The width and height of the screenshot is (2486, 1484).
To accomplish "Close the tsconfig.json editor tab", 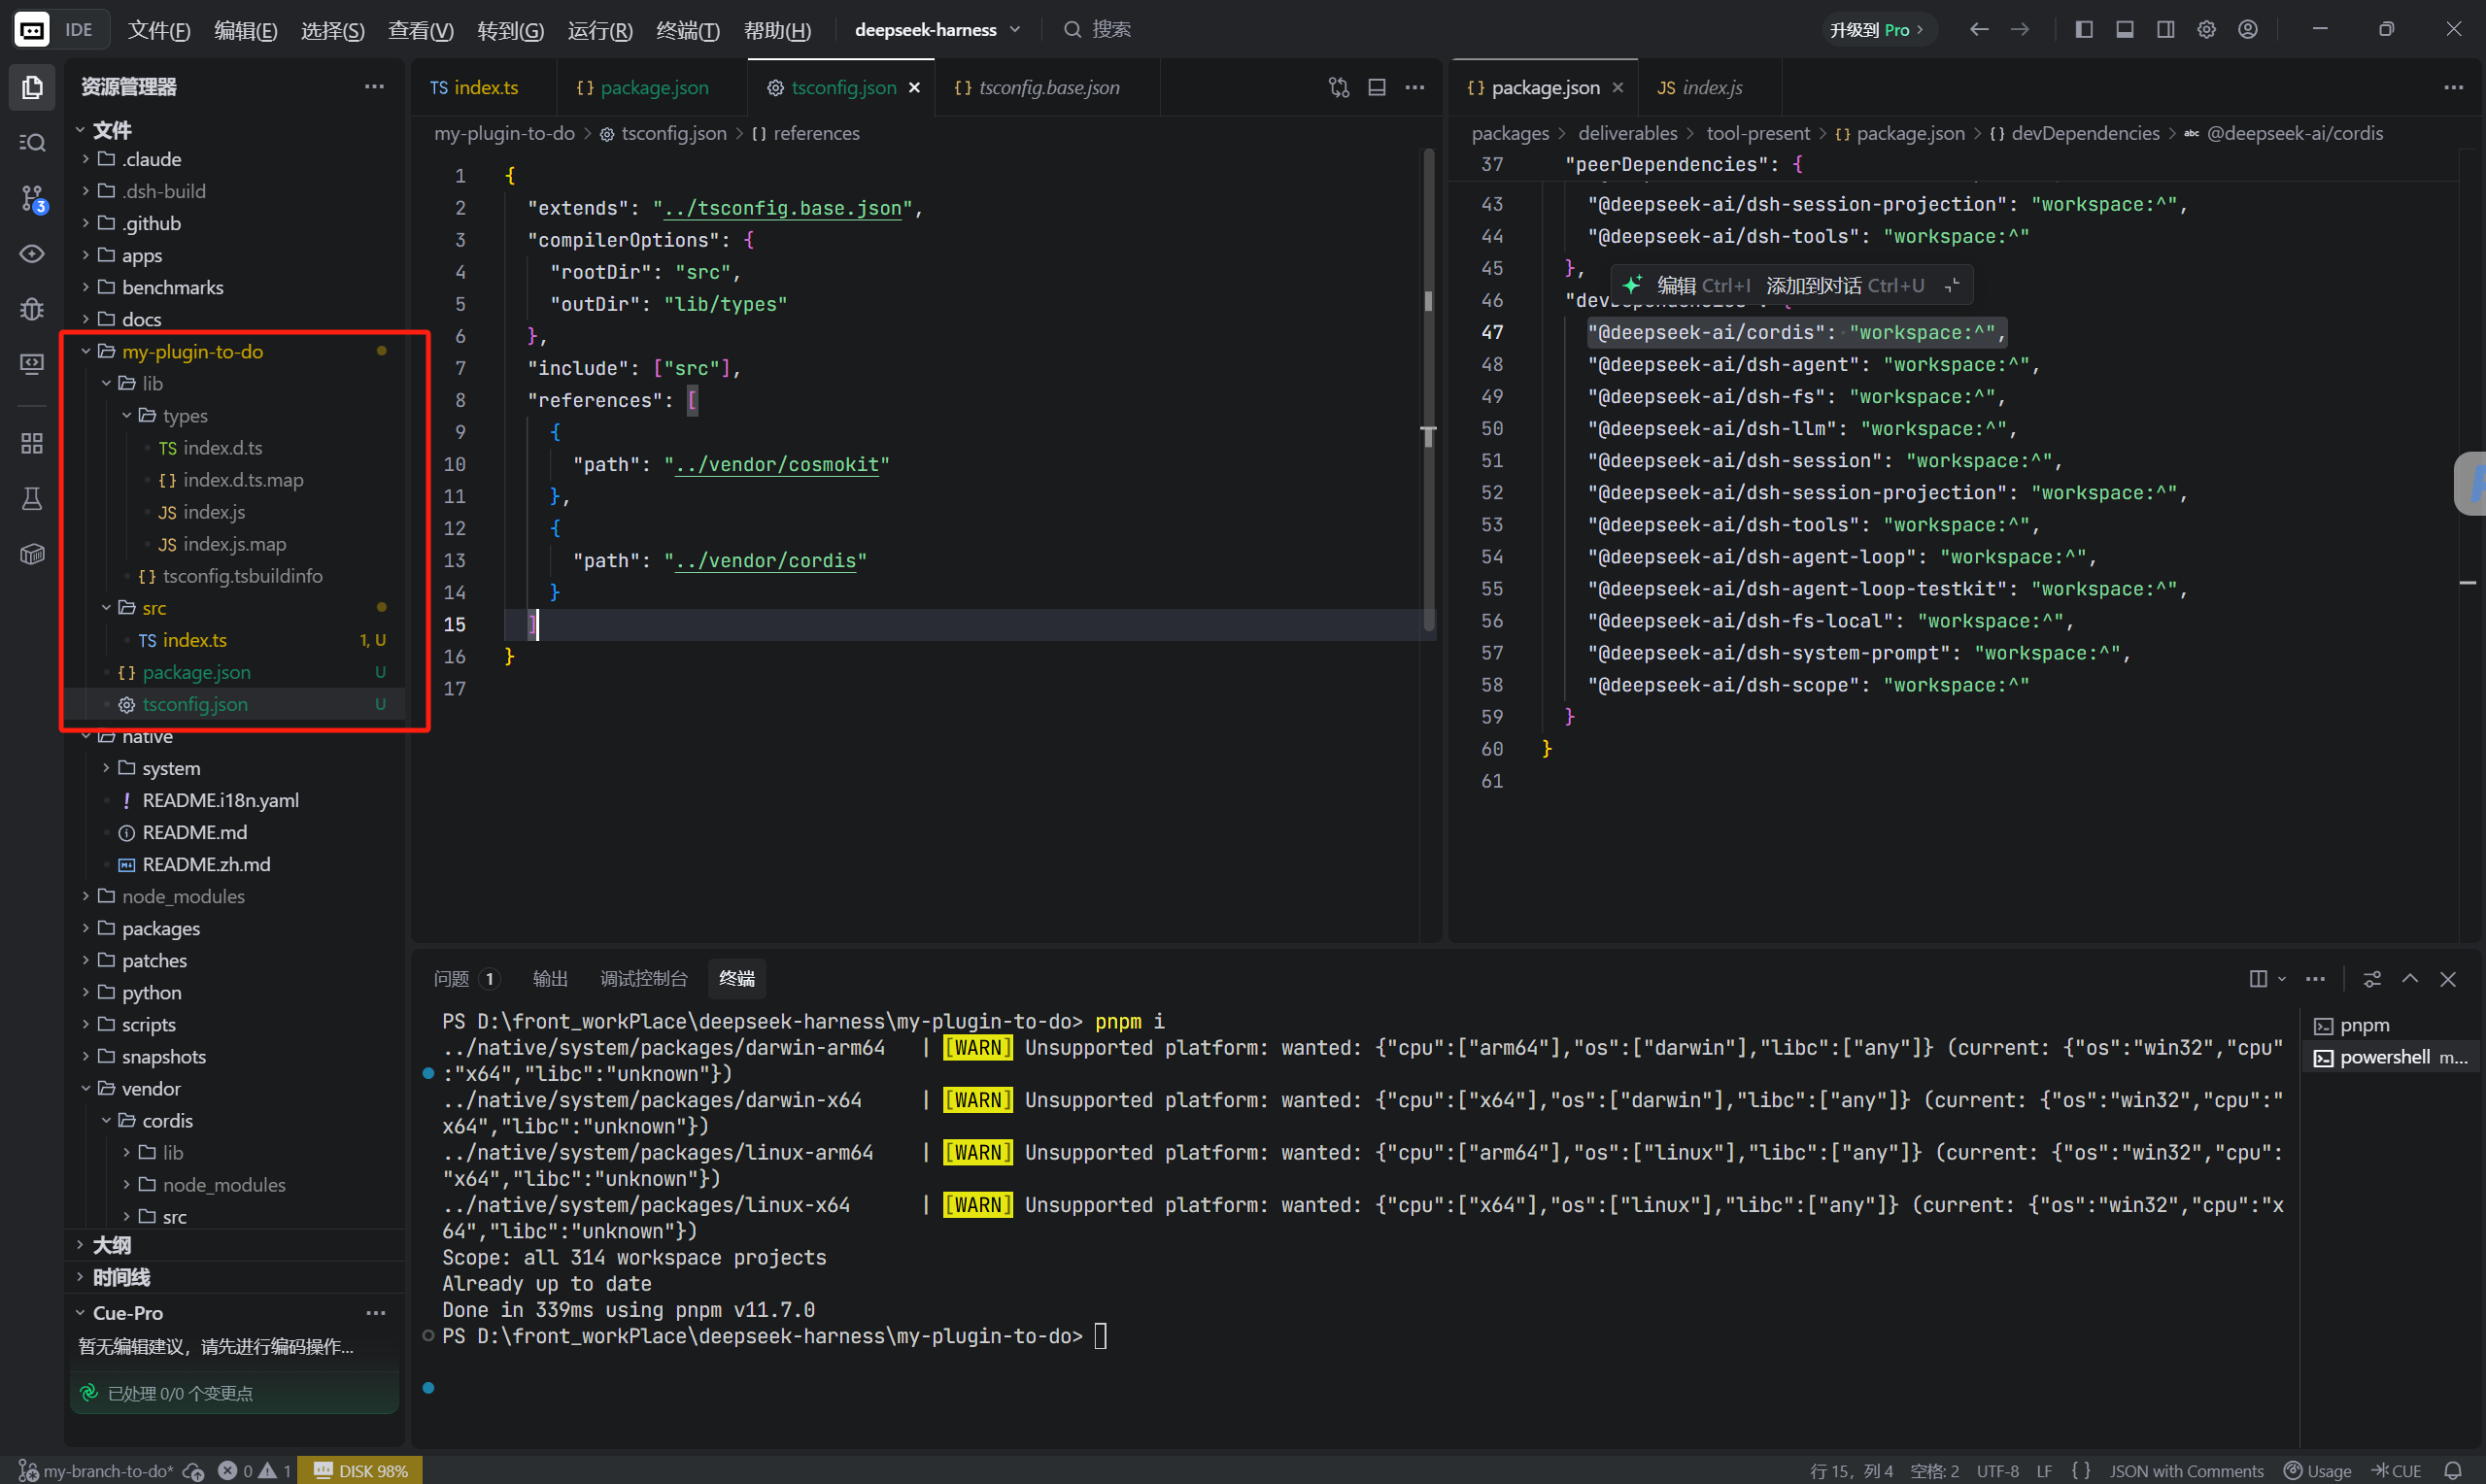I will [914, 88].
